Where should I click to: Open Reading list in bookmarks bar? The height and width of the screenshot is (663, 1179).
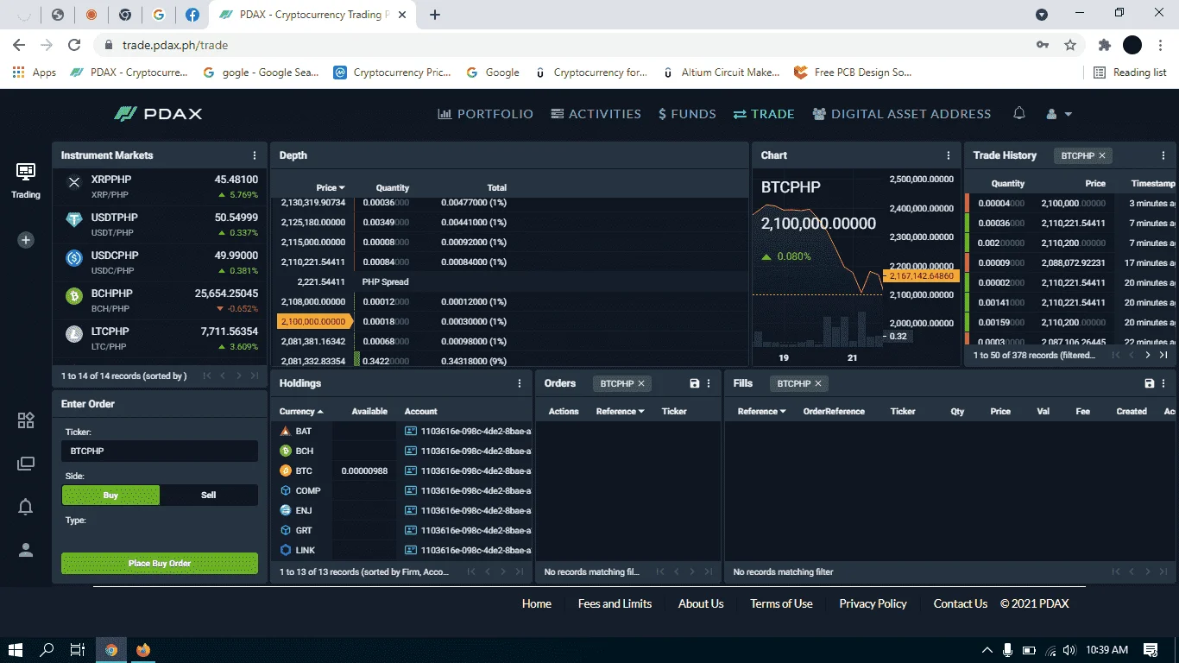point(1130,73)
